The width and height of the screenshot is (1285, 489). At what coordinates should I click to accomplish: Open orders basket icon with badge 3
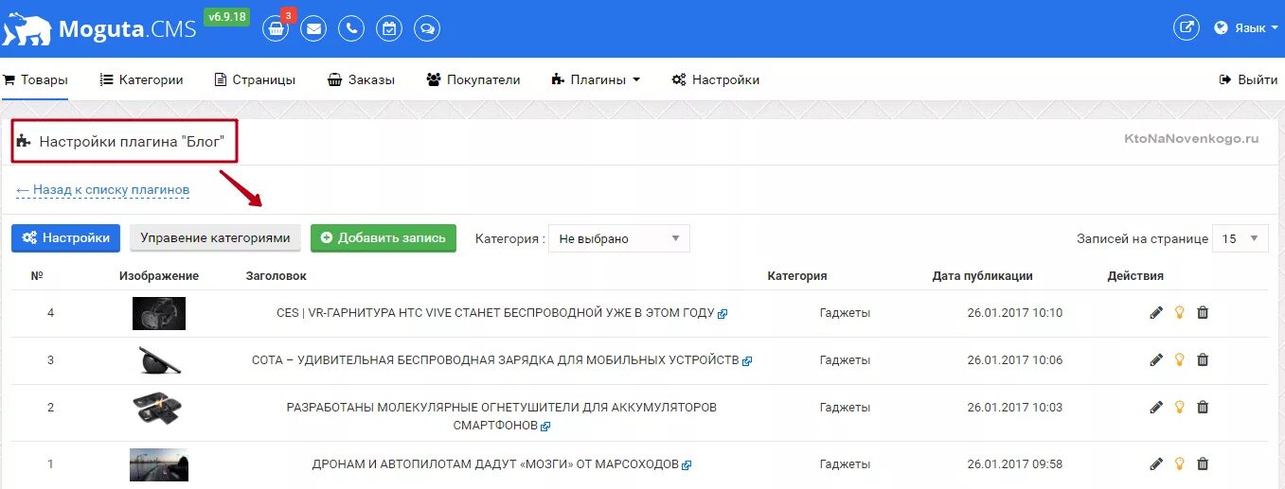pyautogui.click(x=276, y=28)
